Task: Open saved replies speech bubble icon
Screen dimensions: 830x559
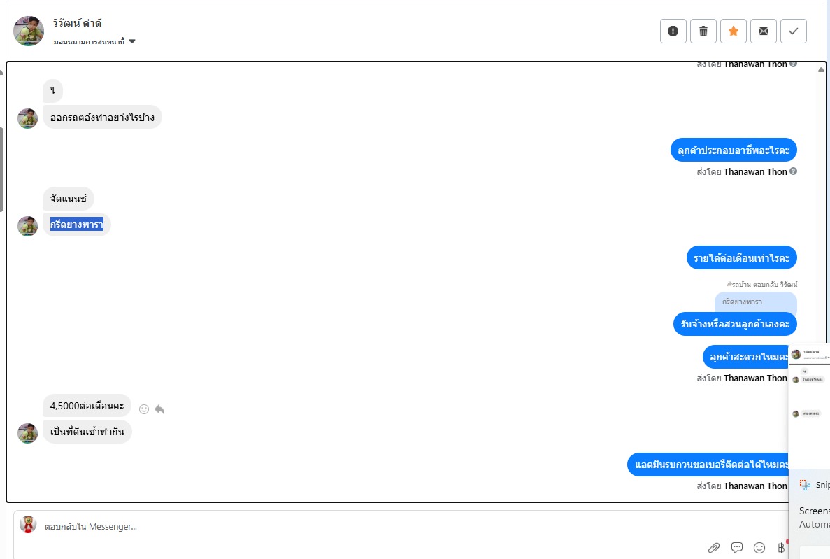Action: (x=736, y=547)
